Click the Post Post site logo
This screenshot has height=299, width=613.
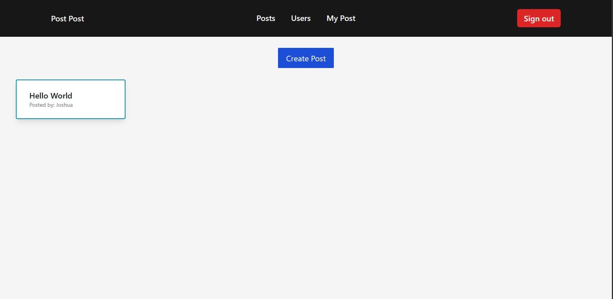[67, 19]
